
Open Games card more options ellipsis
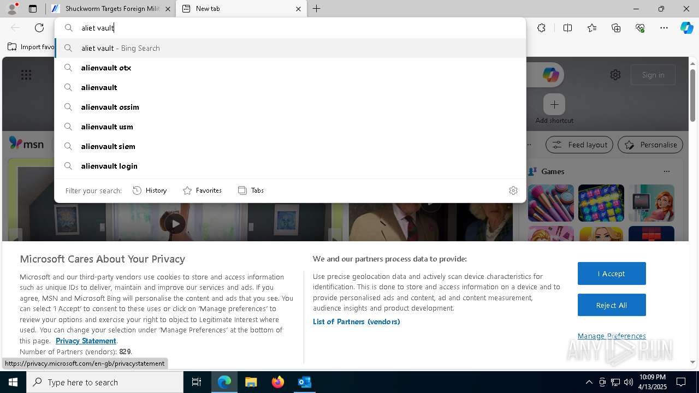click(667, 171)
